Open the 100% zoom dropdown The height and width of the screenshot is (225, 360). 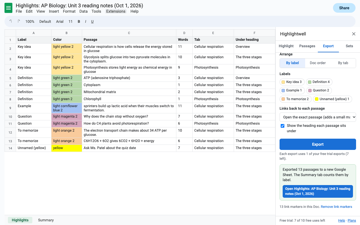pyautogui.click(x=30, y=22)
